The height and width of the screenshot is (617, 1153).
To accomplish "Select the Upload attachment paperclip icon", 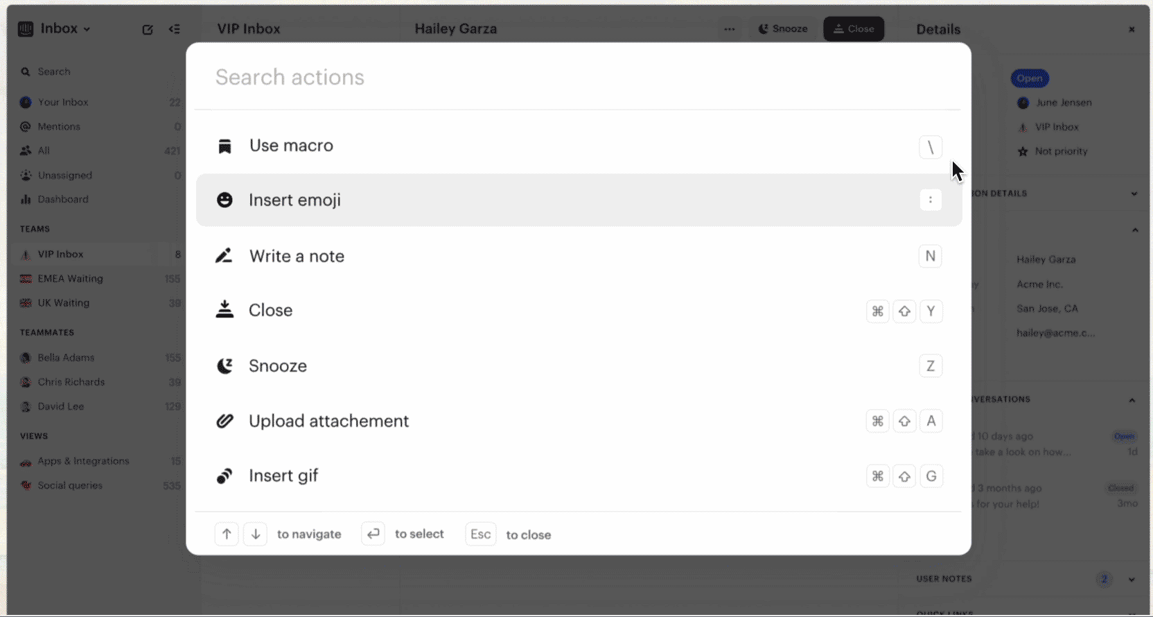I will click(x=225, y=421).
